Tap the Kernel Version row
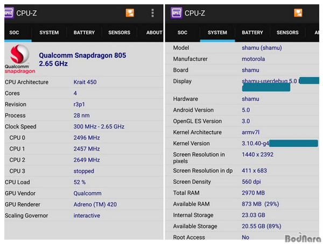This screenshot has height=244, width=323. [245, 143]
